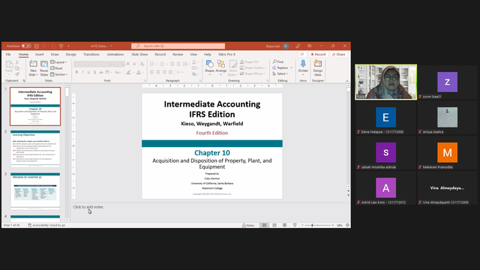The height and width of the screenshot is (270, 480).
Task: Open the Shapes gallery
Action: [x=210, y=67]
